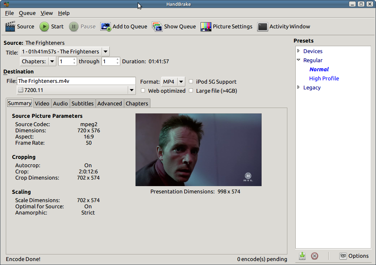Click the 'mpeg2' source codec value
The width and height of the screenshot is (376, 265).
point(89,124)
